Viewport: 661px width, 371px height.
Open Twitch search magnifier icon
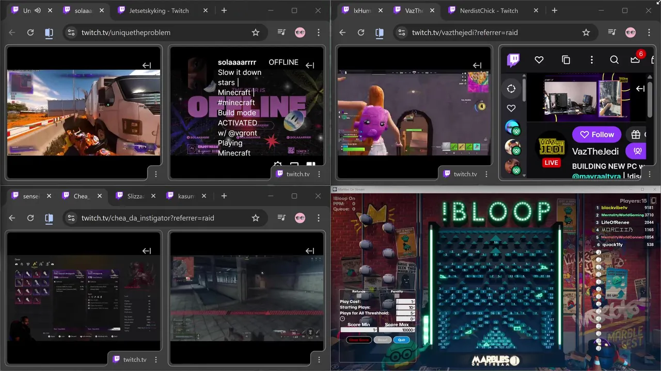tap(614, 60)
